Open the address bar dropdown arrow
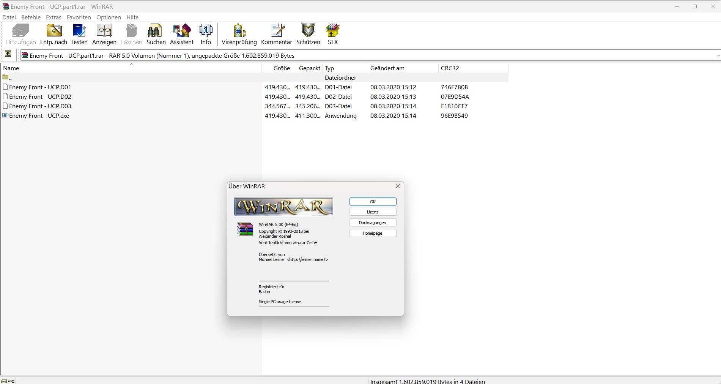Image resolution: width=721 pixels, height=384 pixels. click(718, 55)
